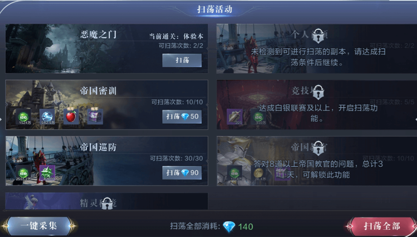Sweep 帝国密训 for 50 diamonds
The height and width of the screenshot is (237, 417).
coord(182,116)
